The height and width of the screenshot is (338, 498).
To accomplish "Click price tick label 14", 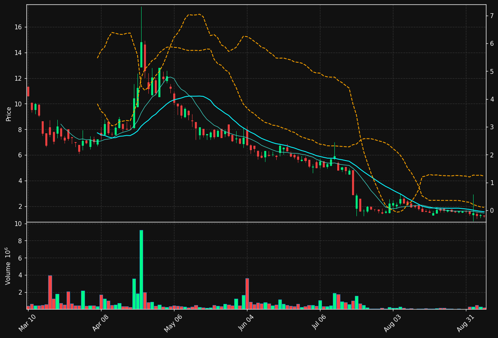I will [x=19, y=53].
